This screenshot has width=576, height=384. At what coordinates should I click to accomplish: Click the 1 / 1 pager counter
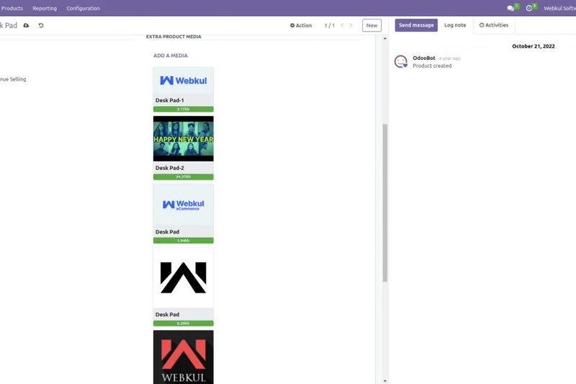pyautogui.click(x=330, y=25)
